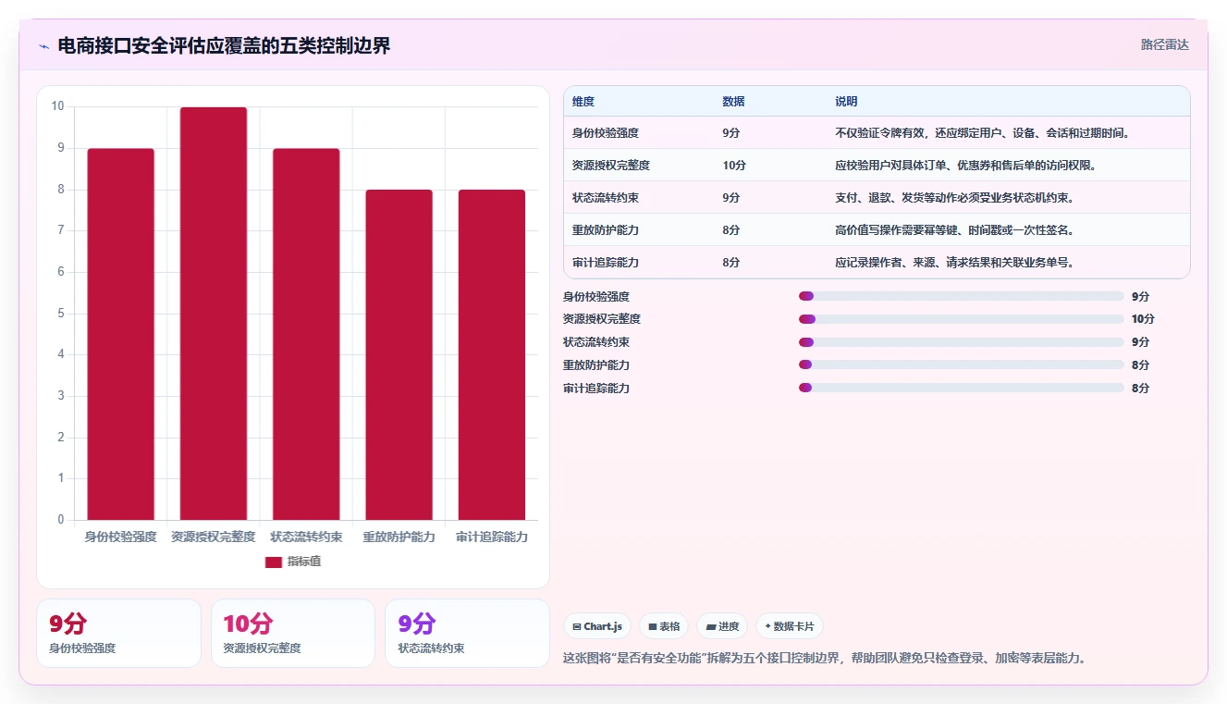Click the 进度 tag chip
The height and width of the screenshot is (704, 1227).
(722, 626)
